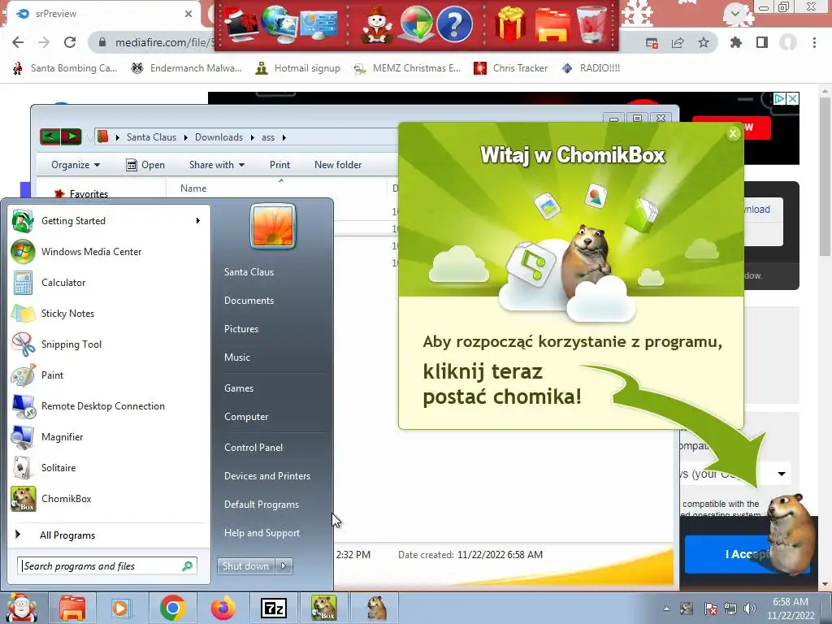Open Default Programs from Start menu
The image size is (832, 624).
click(x=262, y=505)
